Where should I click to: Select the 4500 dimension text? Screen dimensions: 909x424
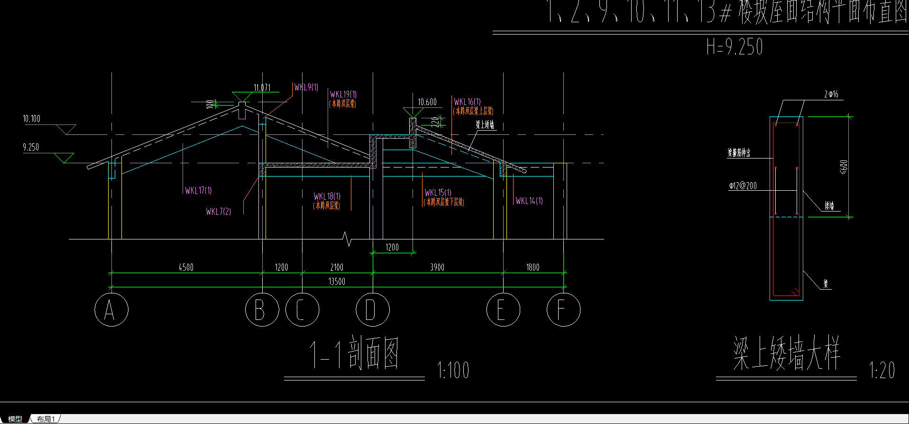point(186,267)
